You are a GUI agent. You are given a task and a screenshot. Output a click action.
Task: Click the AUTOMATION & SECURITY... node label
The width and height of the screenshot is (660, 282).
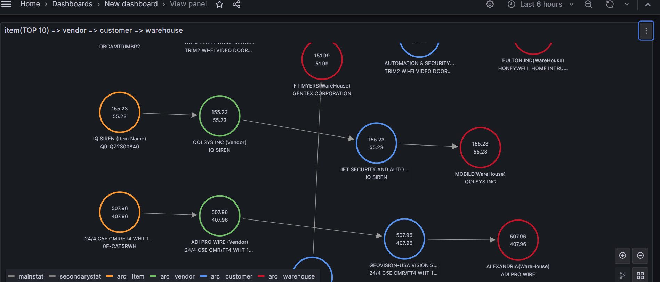pos(419,63)
